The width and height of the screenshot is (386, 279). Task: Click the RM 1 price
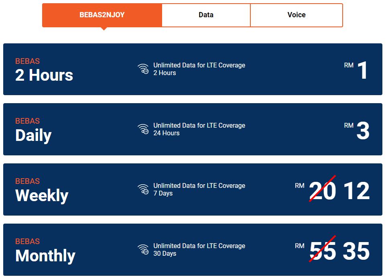point(356,70)
